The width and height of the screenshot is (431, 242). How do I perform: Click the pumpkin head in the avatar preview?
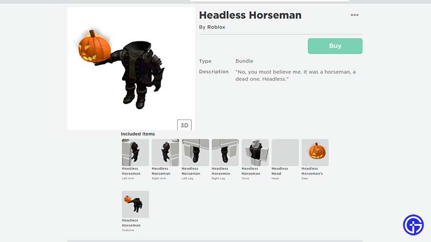tap(94, 47)
